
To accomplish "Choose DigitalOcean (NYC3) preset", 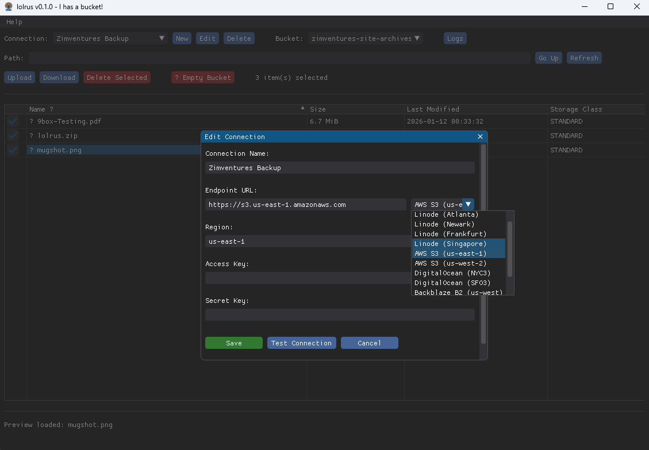I will [452, 273].
